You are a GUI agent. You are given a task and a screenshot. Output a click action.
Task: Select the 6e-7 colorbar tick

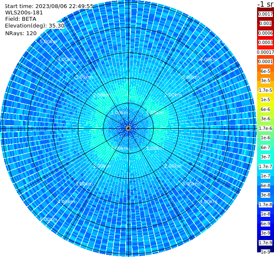click(266, 147)
